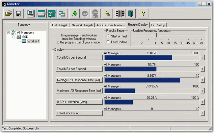The width and height of the screenshot is (214, 133).
Task: Close the Iometer window
Action: (x=209, y=4)
